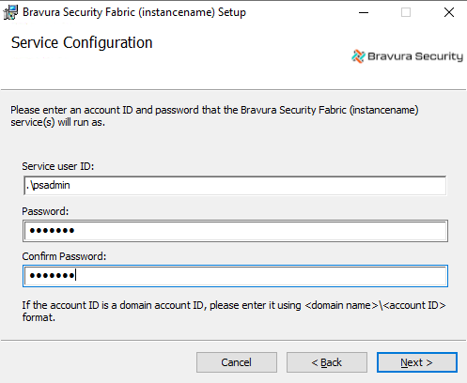Click the Bravura Security logo emblem

tap(358, 56)
